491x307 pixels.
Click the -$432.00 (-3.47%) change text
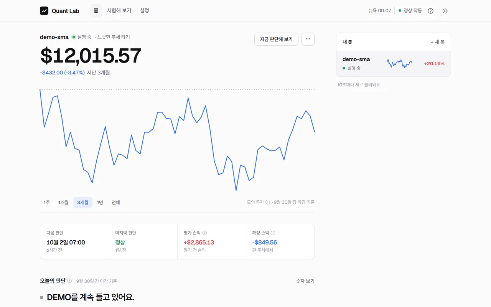(x=62, y=73)
